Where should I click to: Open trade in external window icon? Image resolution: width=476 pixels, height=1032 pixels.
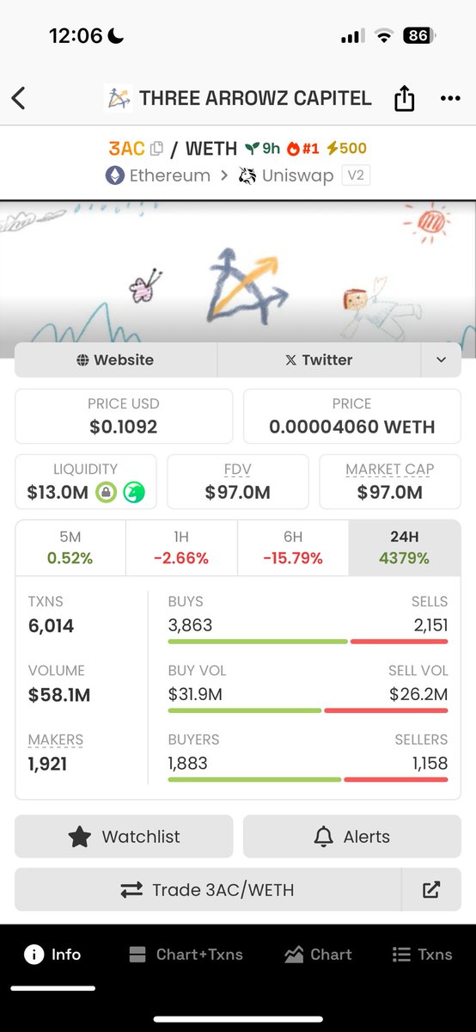431,890
